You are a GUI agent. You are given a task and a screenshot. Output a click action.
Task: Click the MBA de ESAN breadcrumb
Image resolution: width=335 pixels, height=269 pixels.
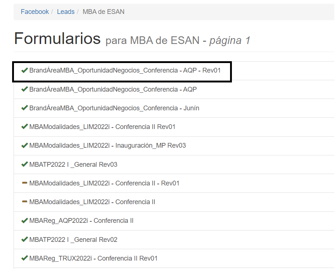[103, 12]
